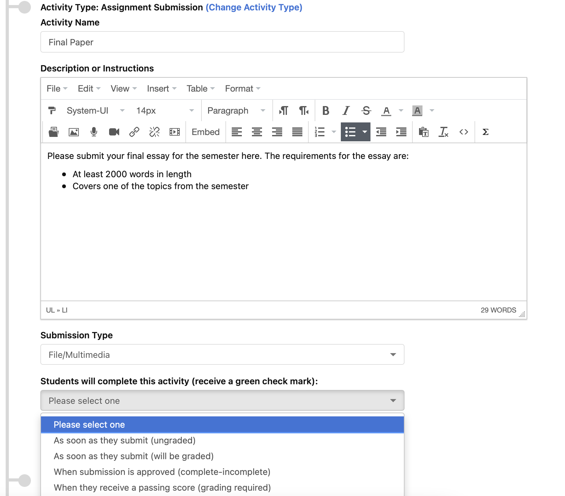Click the '29 WORDS' counter

pyautogui.click(x=498, y=310)
